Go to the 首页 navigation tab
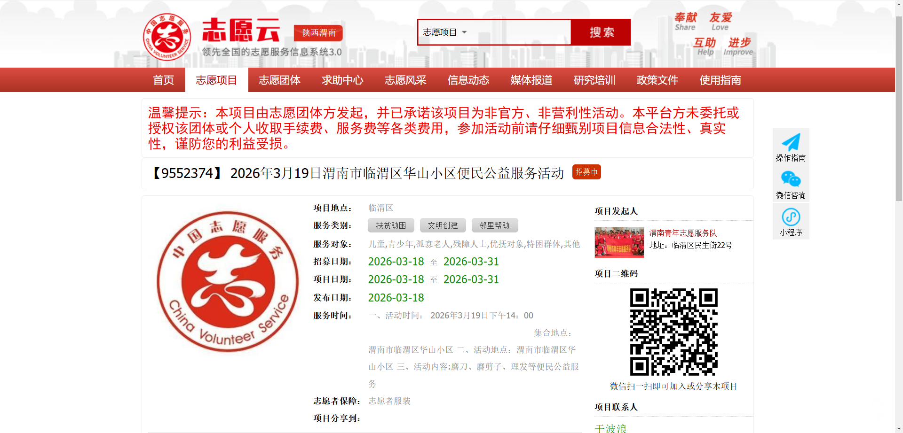The width and height of the screenshot is (903, 433). 163,80
